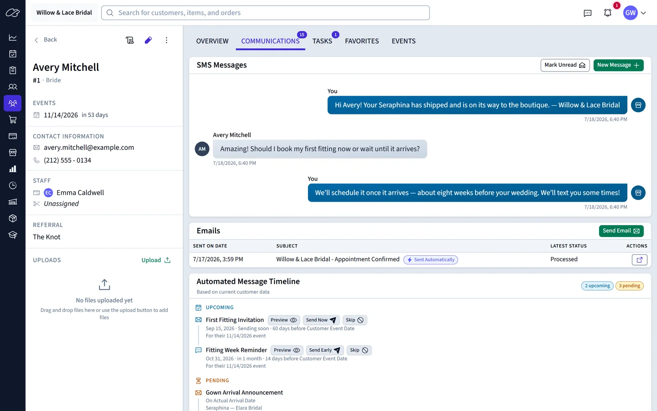657x411 pixels.
Task: Open the Appointment Confirmed email in new window
Action: (x=639, y=259)
